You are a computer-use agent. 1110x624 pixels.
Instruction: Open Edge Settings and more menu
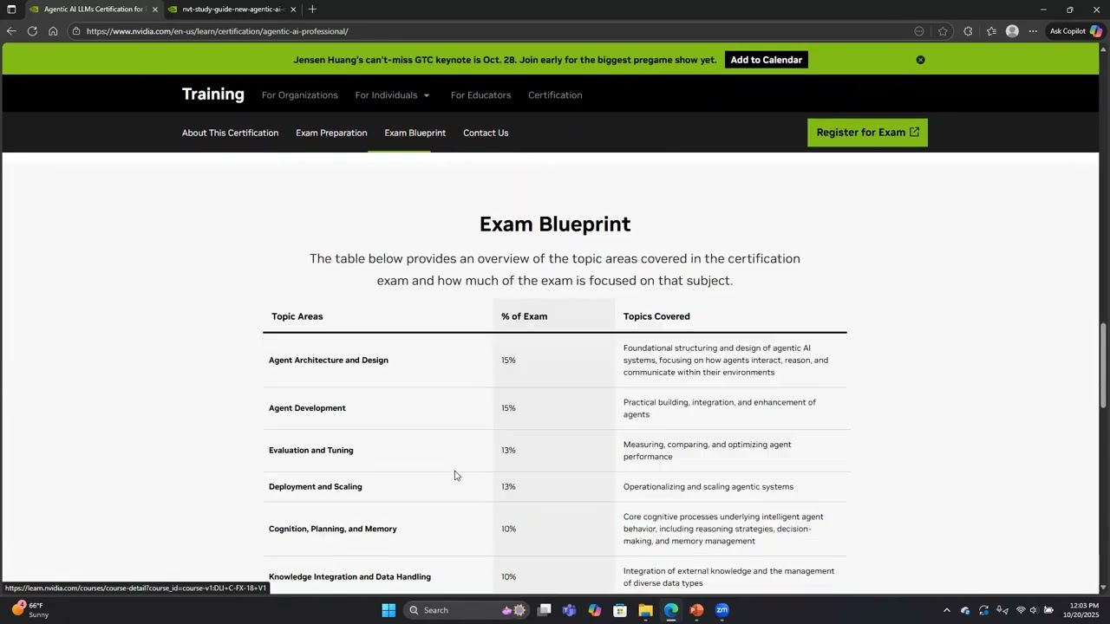point(1033,31)
